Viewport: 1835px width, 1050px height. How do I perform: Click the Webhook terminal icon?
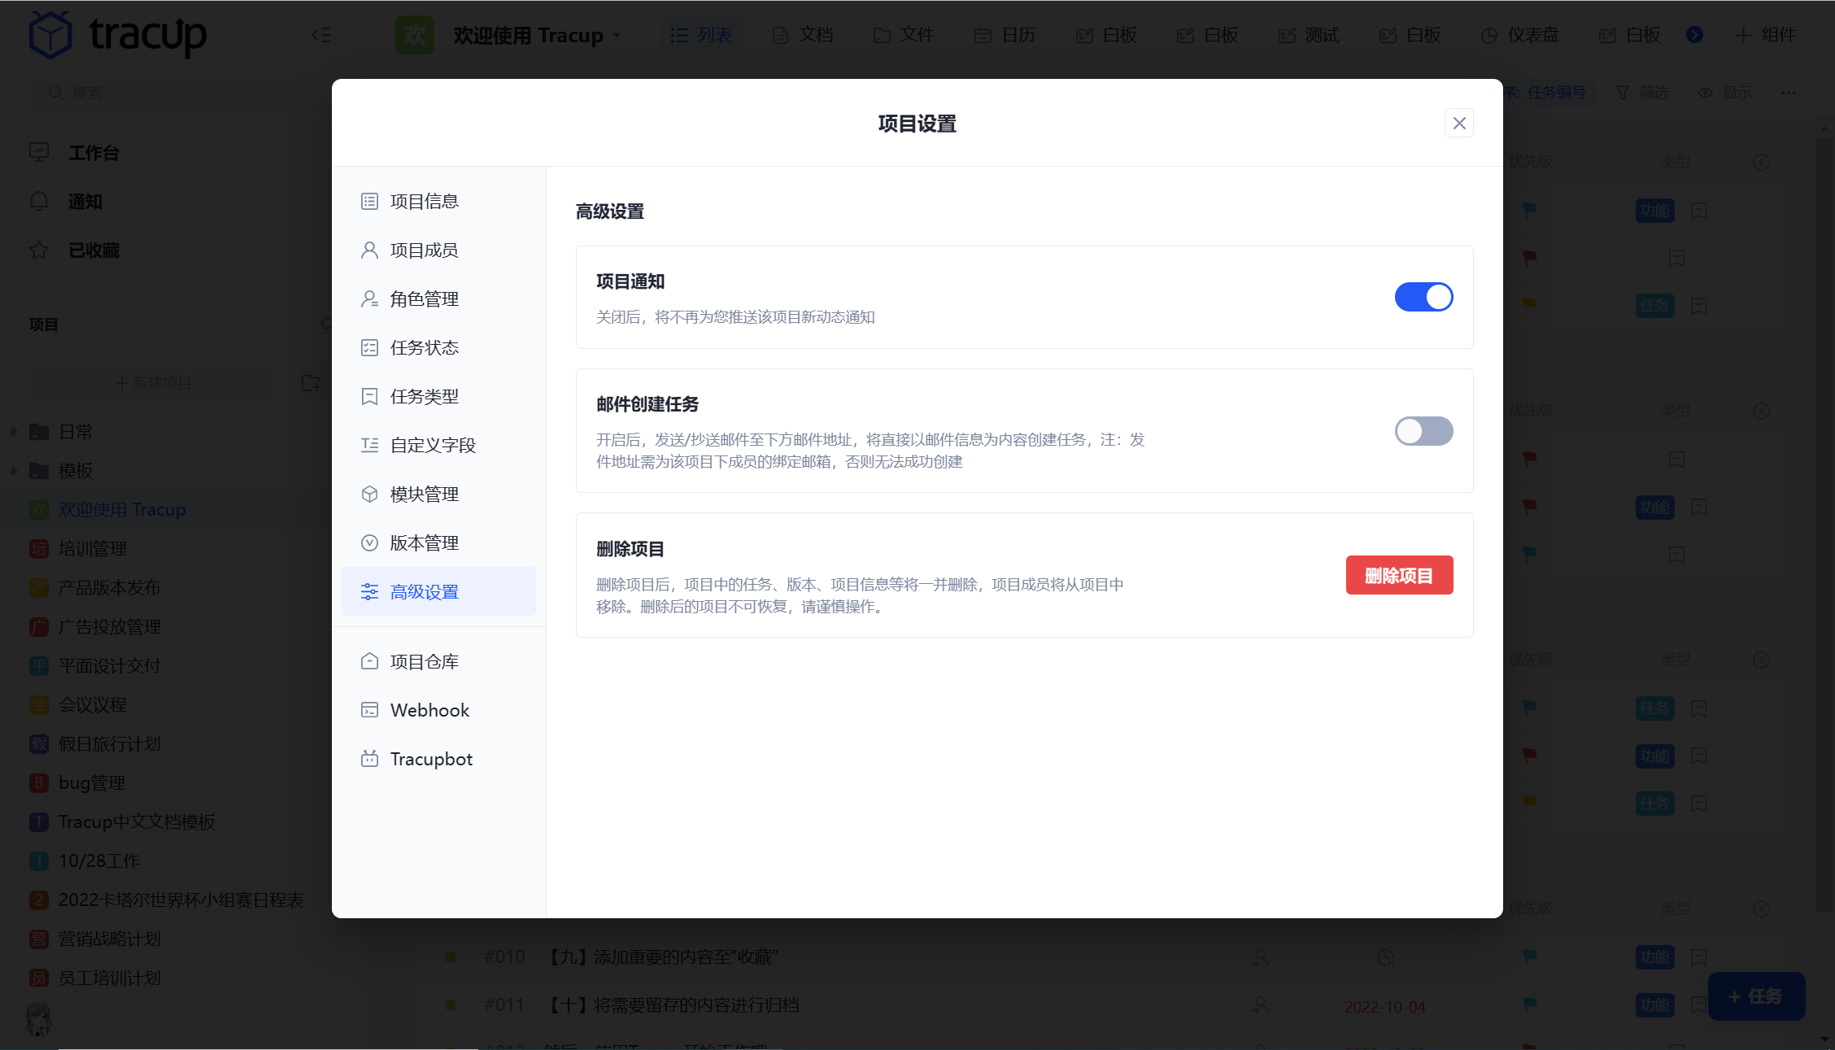point(369,710)
